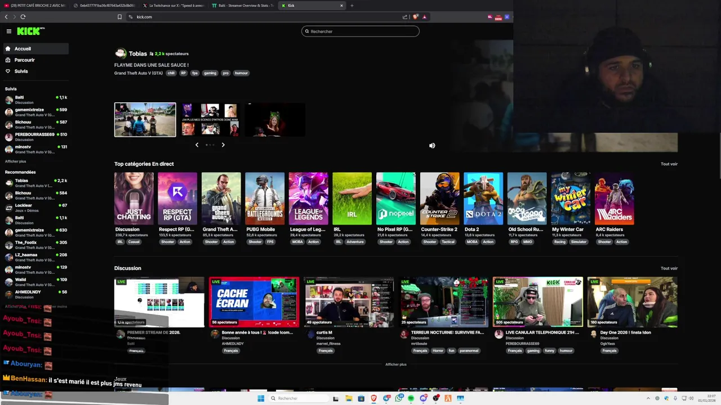Open TERREUR NOCTURNE stream thumbnail
The image size is (721, 405).
444,302
